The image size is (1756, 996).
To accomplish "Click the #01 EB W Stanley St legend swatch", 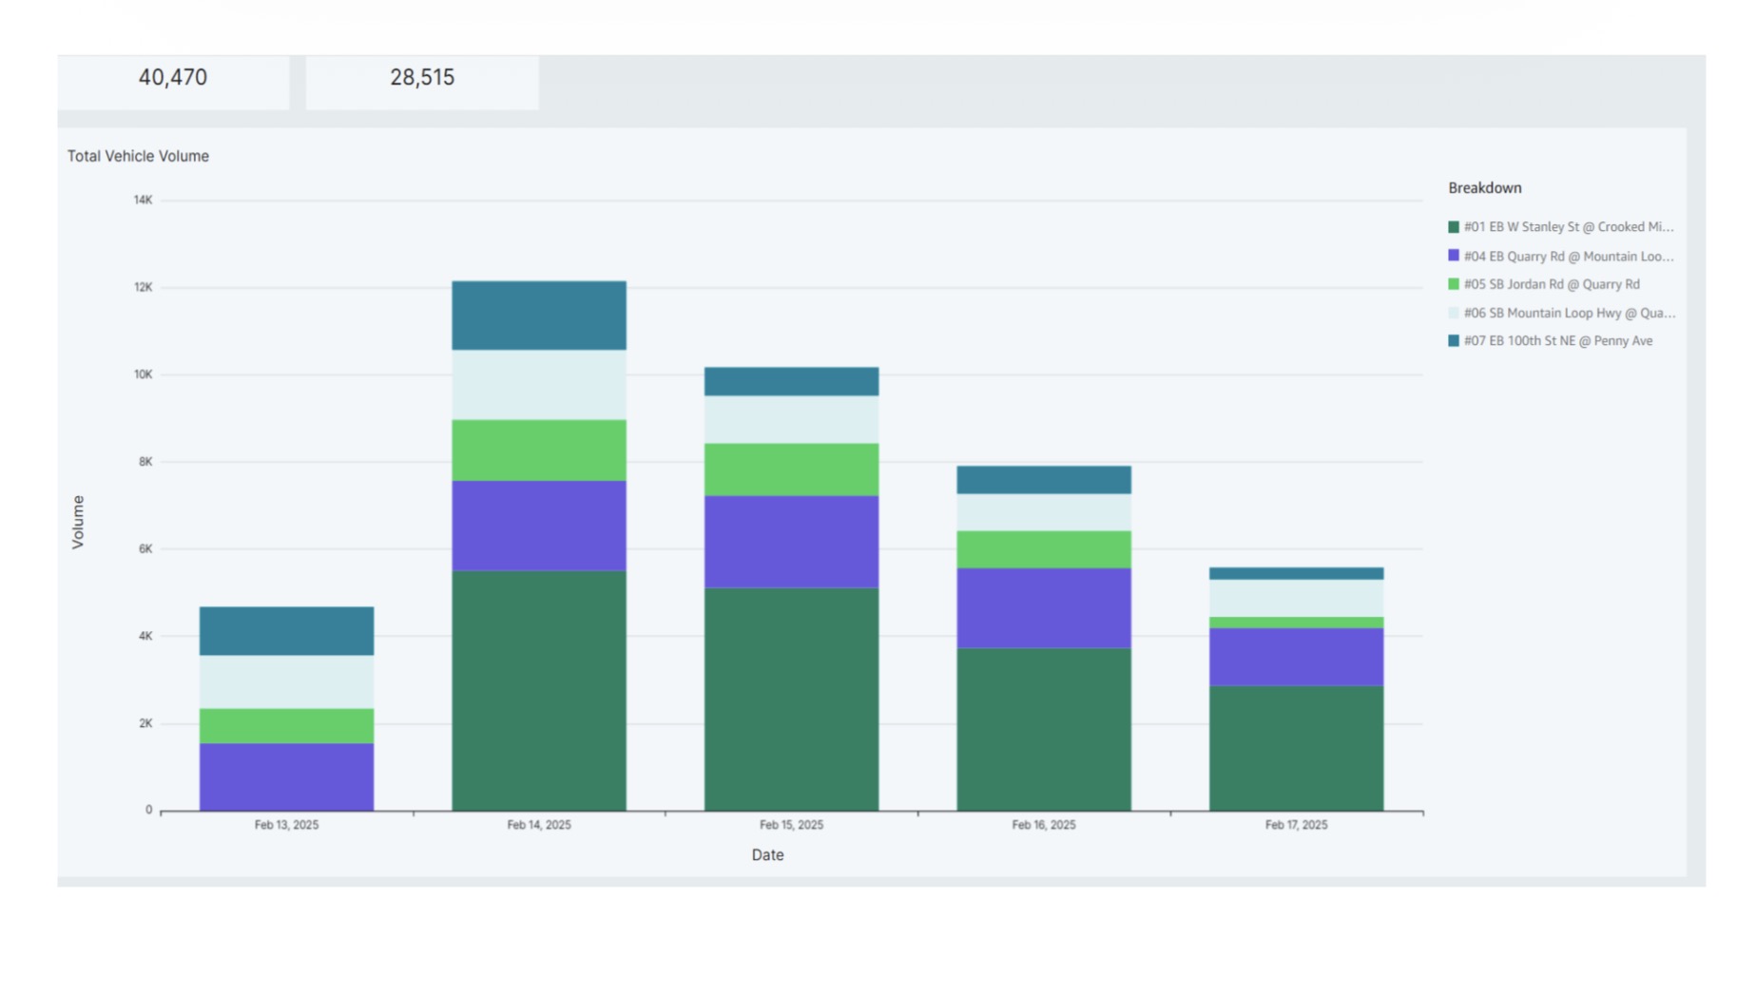I will (1453, 227).
